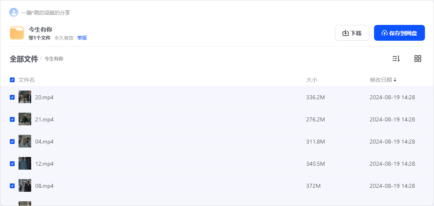Sort by 修改日期 column arrow
Screen dimensions: 434x206
point(395,80)
